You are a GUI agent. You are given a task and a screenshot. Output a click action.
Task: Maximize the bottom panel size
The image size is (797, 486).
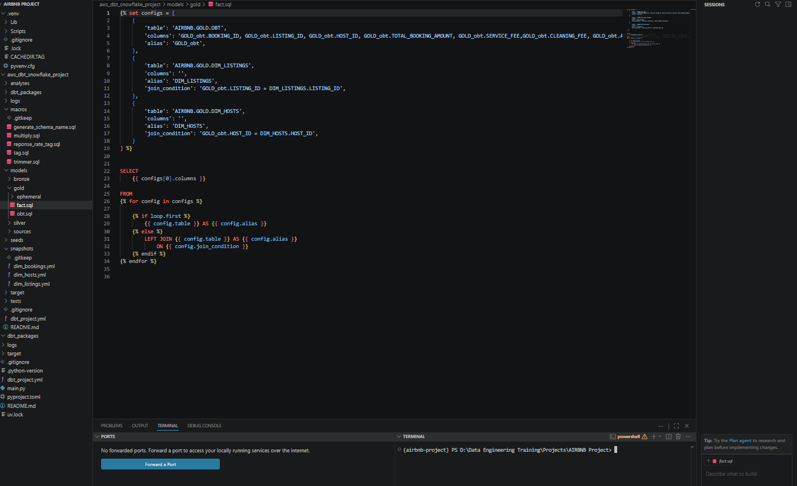pyautogui.click(x=677, y=426)
